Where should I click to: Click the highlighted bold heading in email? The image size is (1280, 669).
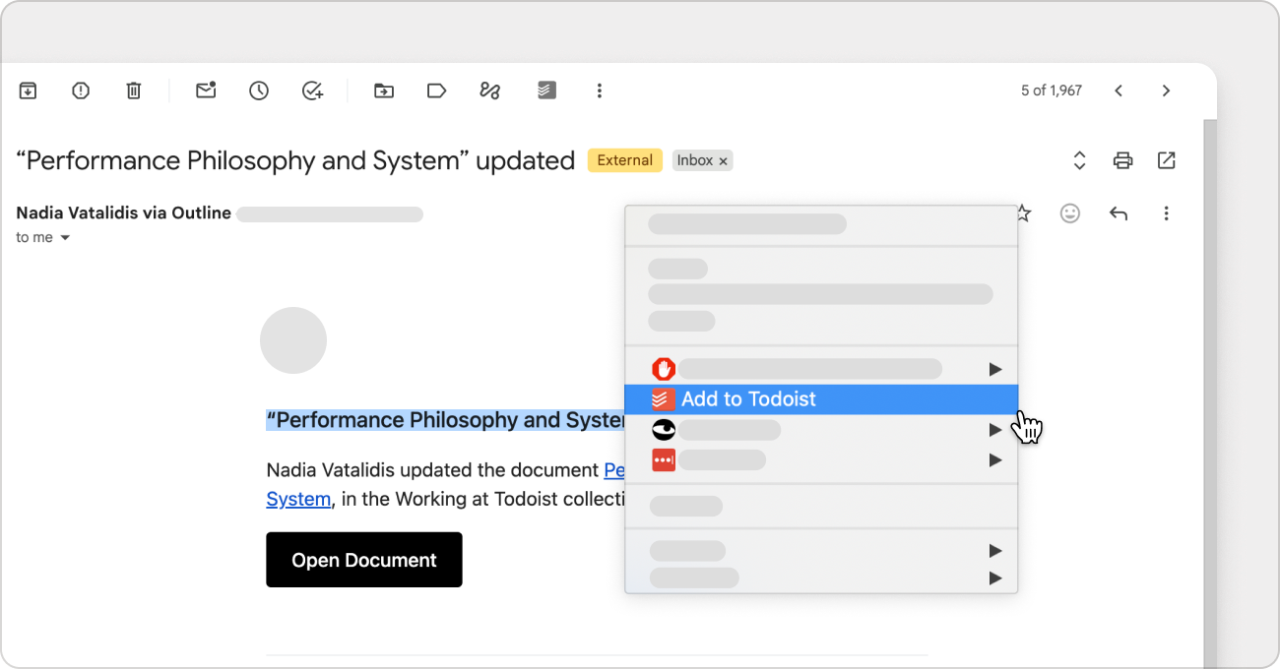445,420
